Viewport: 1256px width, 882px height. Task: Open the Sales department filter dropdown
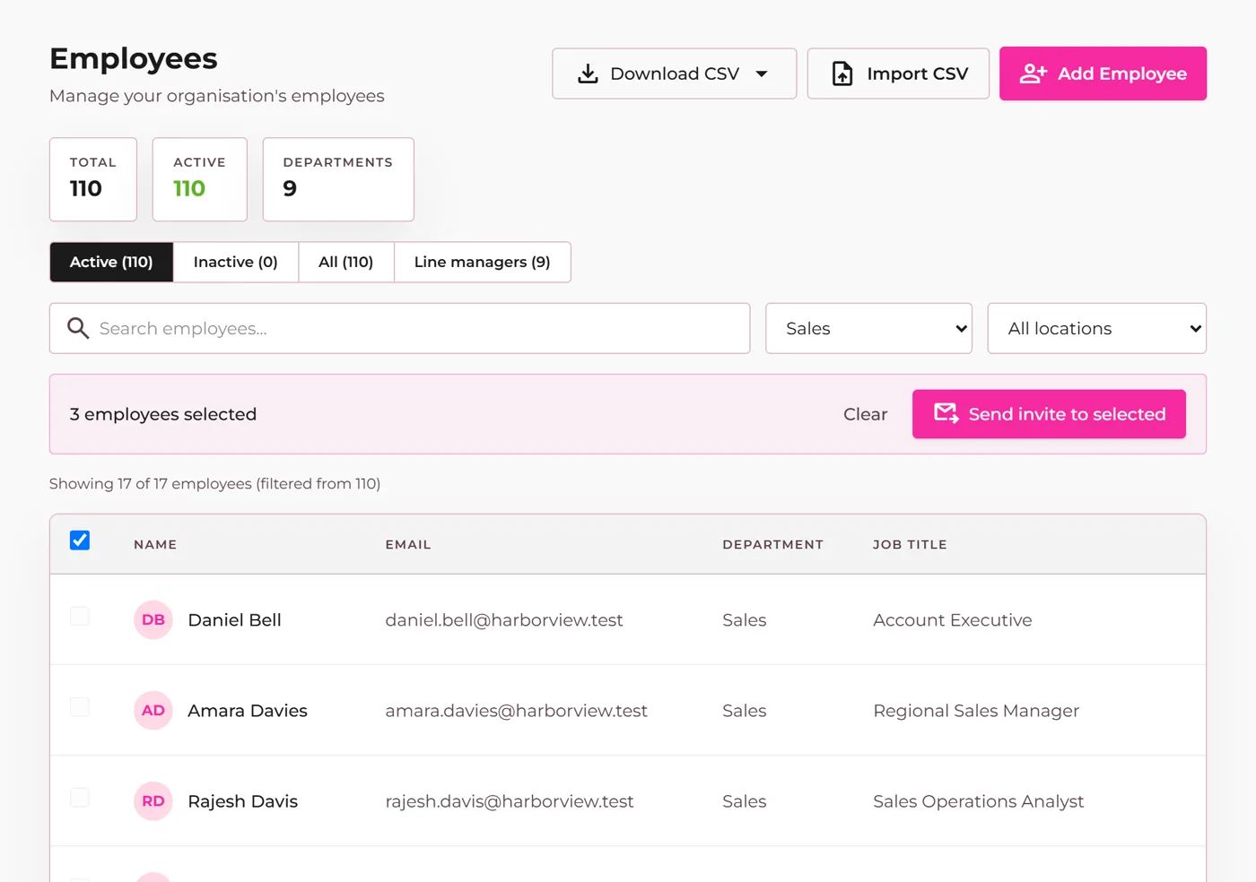point(868,328)
